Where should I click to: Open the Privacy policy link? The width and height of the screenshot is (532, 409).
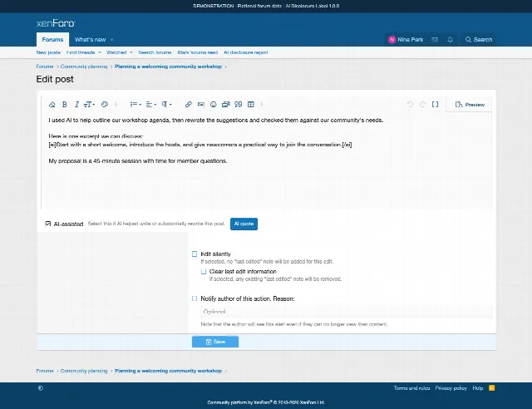(x=451, y=388)
